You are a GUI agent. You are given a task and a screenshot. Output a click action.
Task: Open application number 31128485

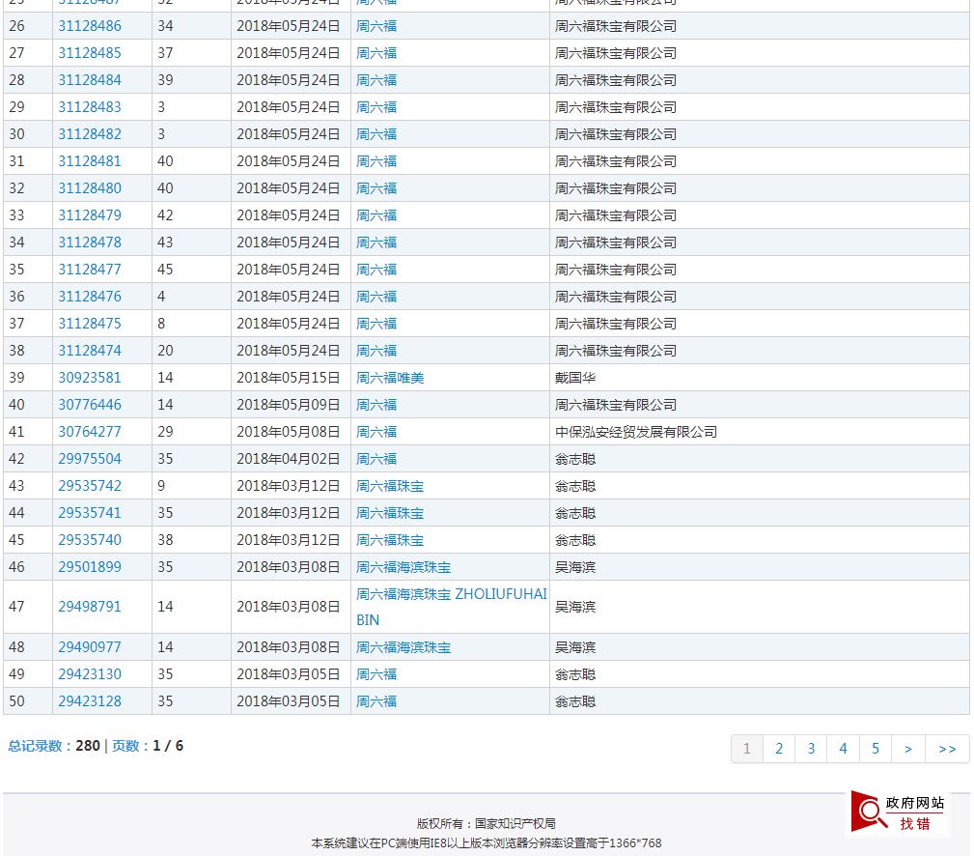point(90,53)
